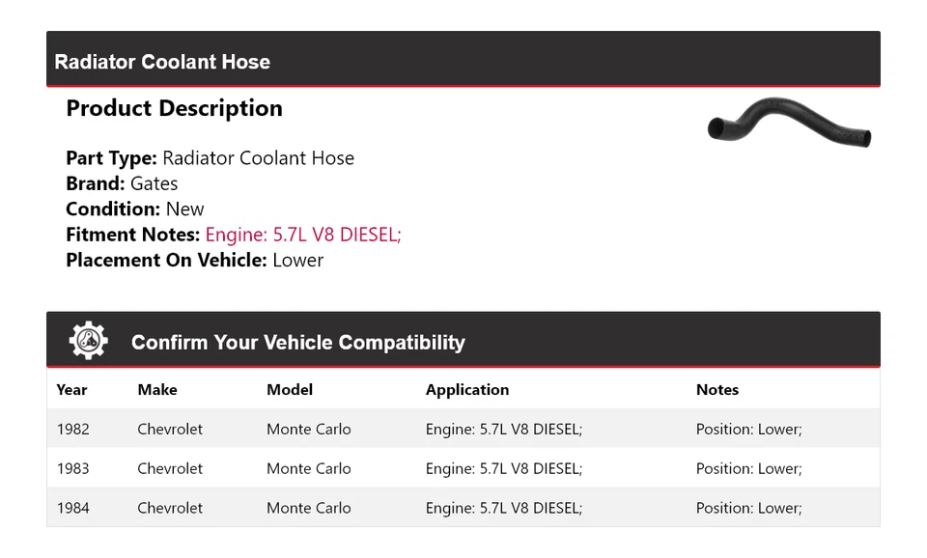Click the gear compatibility icon
Screen dimensions: 927x558
coord(88,342)
